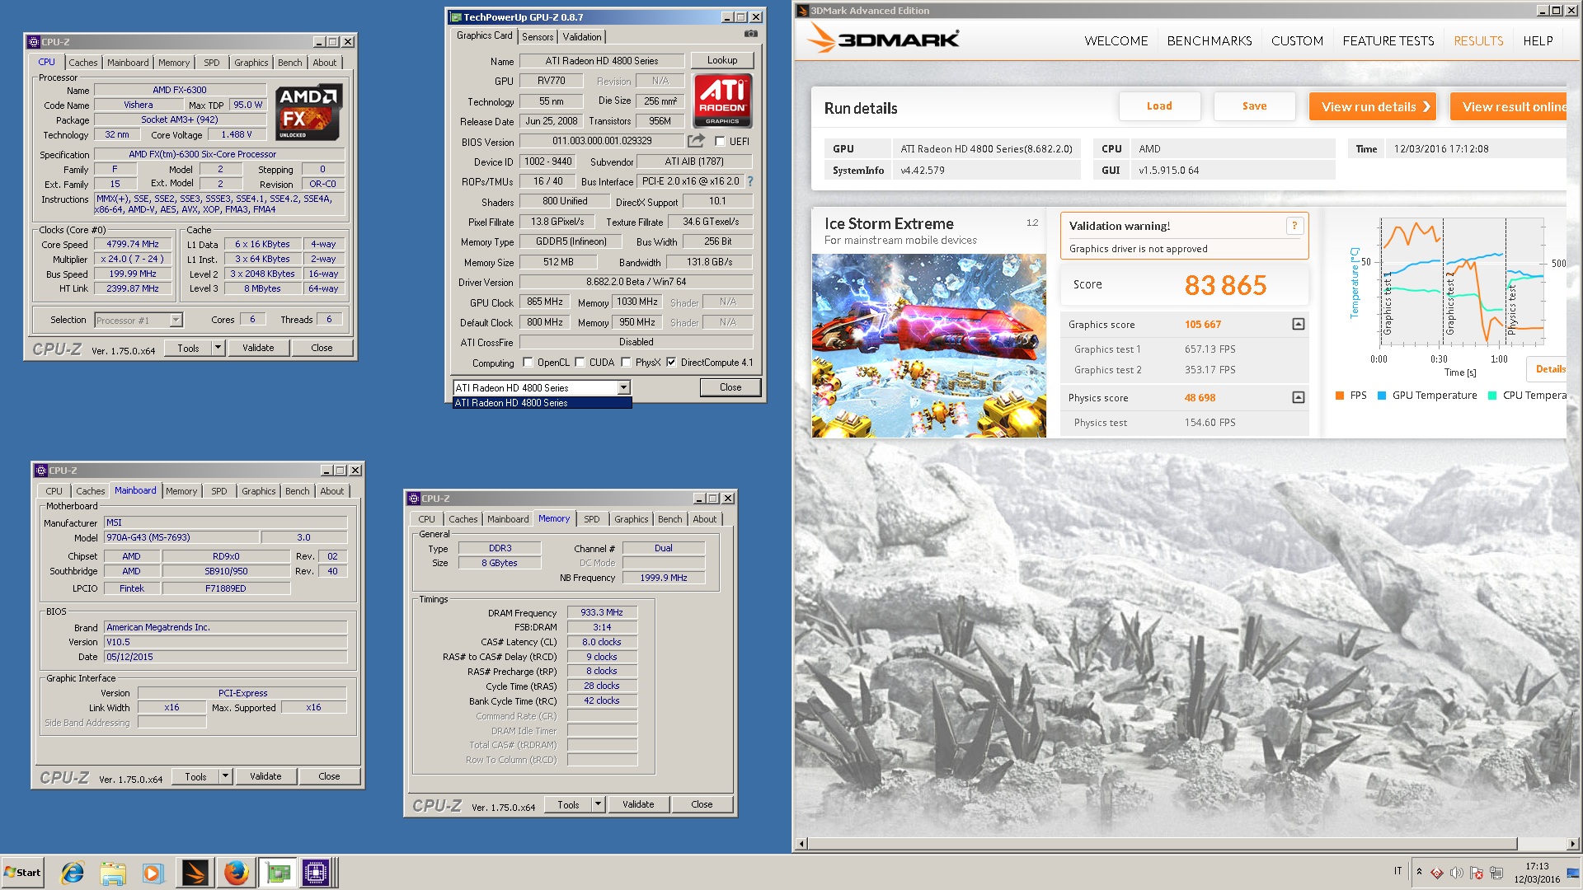Collapse the Graphics score section
Screen dimensions: 1583x890
(x=1299, y=324)
